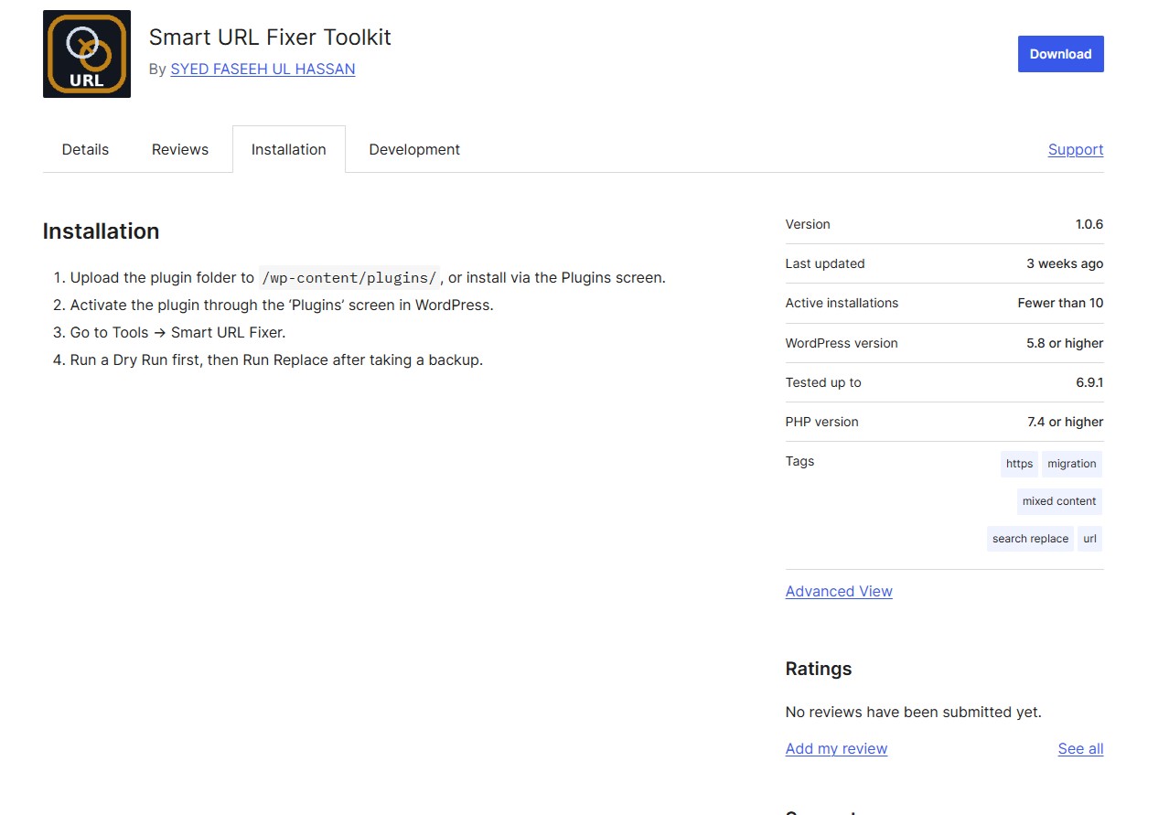Viewport: 1169px width, 815px height.
Task: Click the search replace tag
Action: point(1030,539)
